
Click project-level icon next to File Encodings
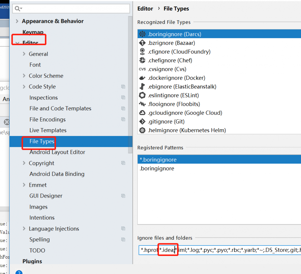click(123, 119)
